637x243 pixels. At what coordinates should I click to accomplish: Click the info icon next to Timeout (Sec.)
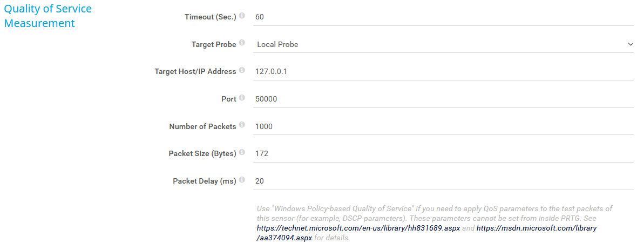242,16
